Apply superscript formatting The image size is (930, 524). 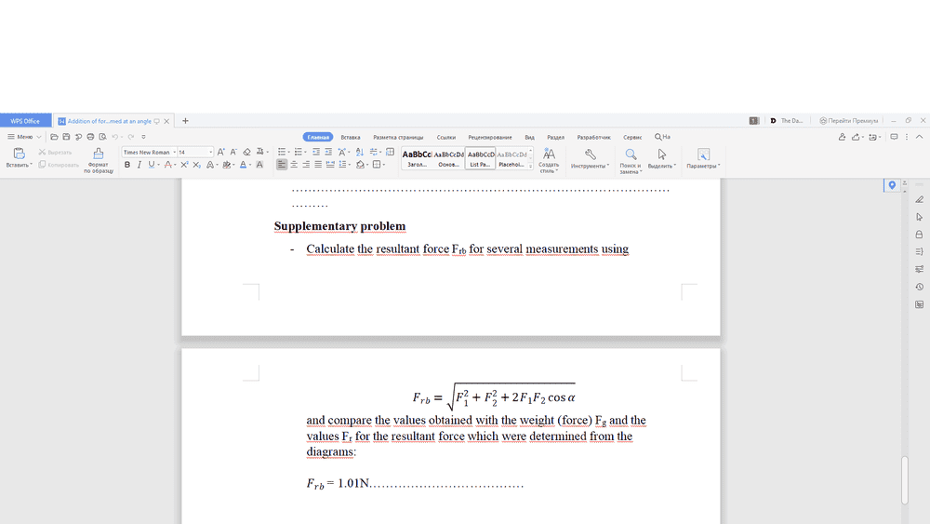click(x=184, y=165)
